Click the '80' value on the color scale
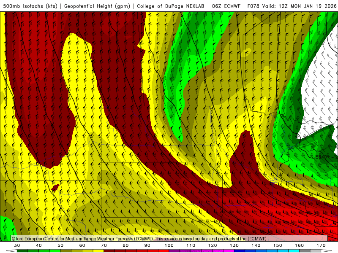Screen dimensions: 338x253 [125, 245]
